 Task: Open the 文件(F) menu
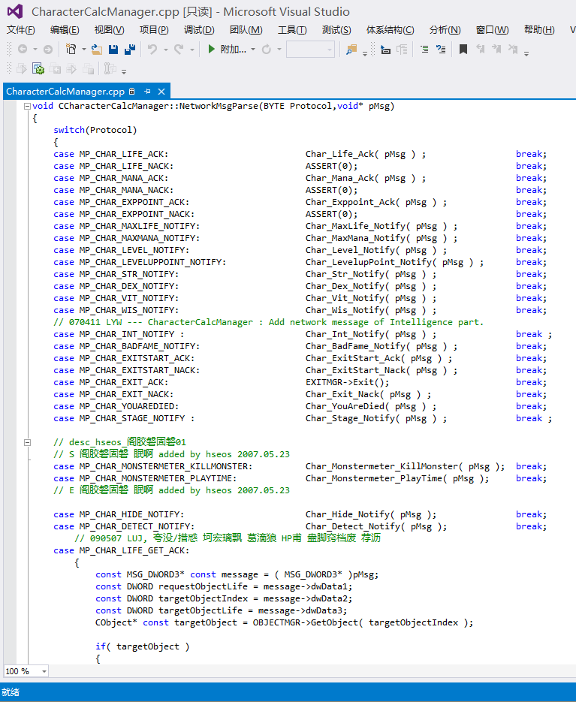[20, 30]
